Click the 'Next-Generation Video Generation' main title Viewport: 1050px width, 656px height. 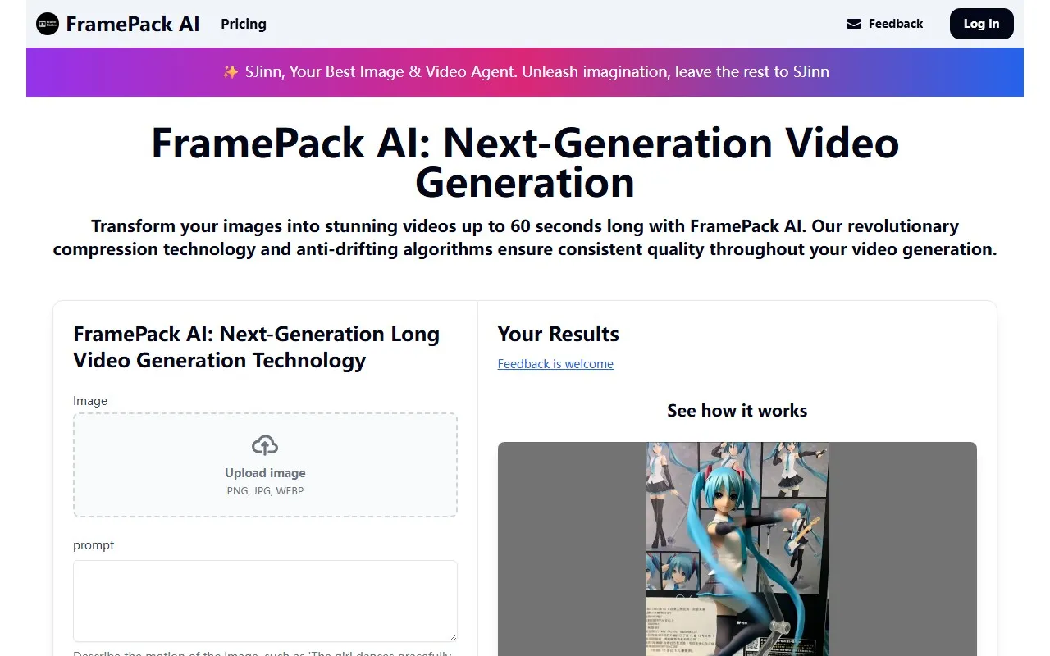pyautogui.click(x=525, y=162)
